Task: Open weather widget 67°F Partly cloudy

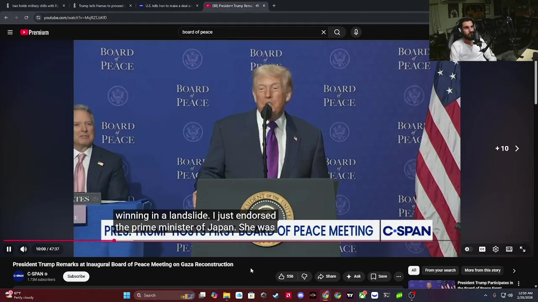Action: pyautogui.click(x=18, y=295)
